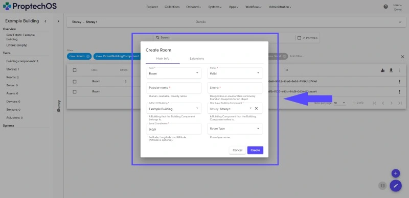Viewport: 409px width, 198px height.
Task: Click the Create button
Action: [255, 151]
